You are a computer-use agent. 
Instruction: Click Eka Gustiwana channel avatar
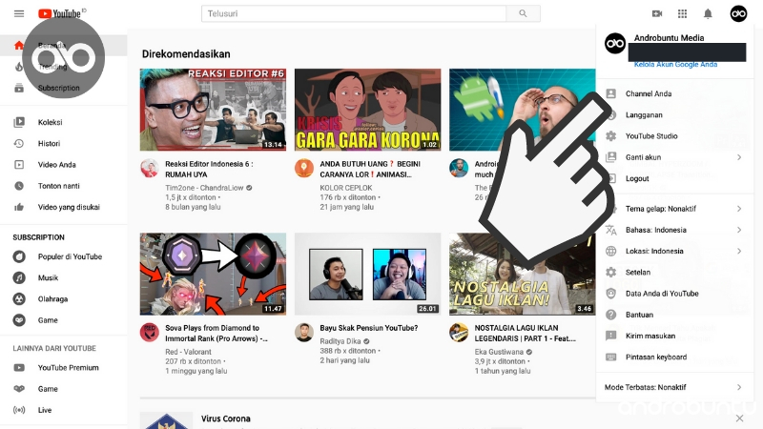[x=459, y=333]
